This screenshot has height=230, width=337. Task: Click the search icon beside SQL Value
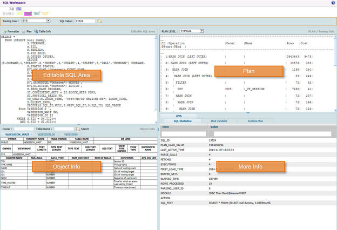[99, 21]
